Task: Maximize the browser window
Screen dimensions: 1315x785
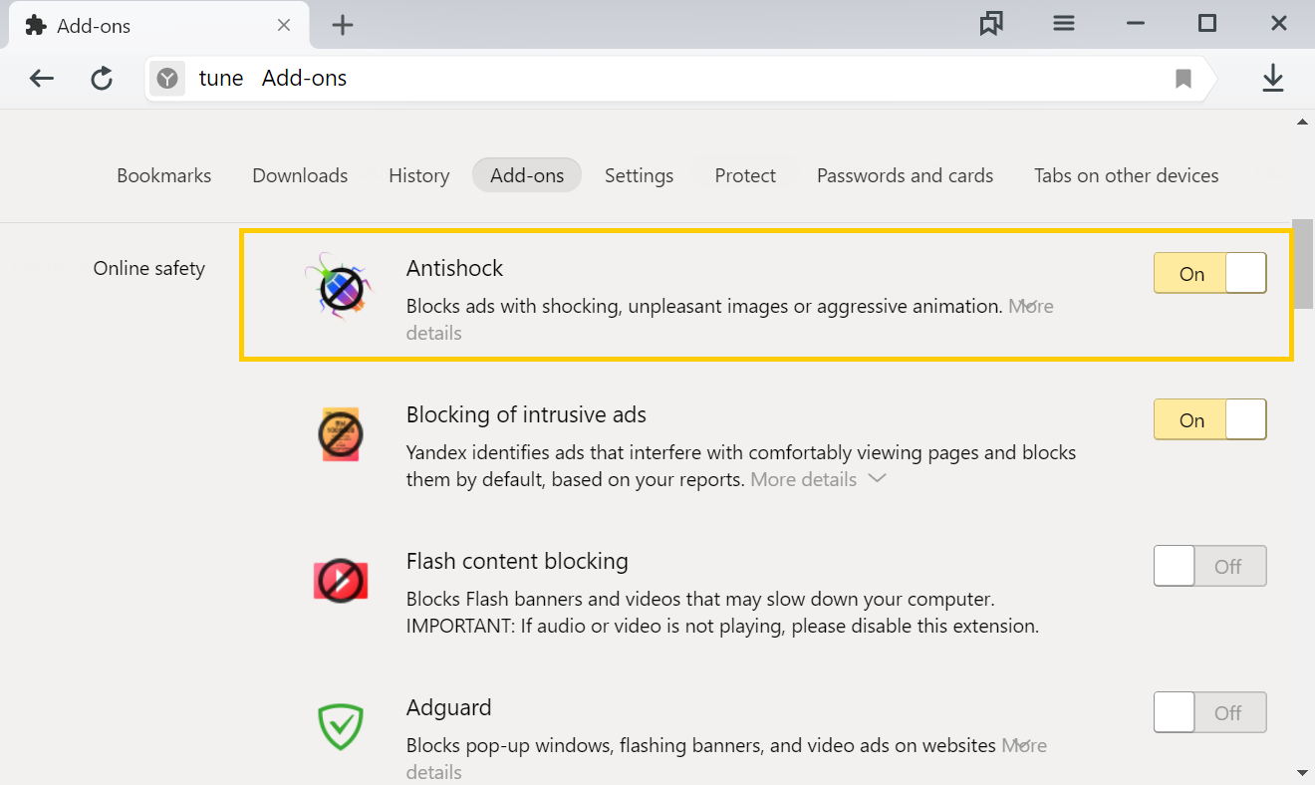Action: point(1206,24)
